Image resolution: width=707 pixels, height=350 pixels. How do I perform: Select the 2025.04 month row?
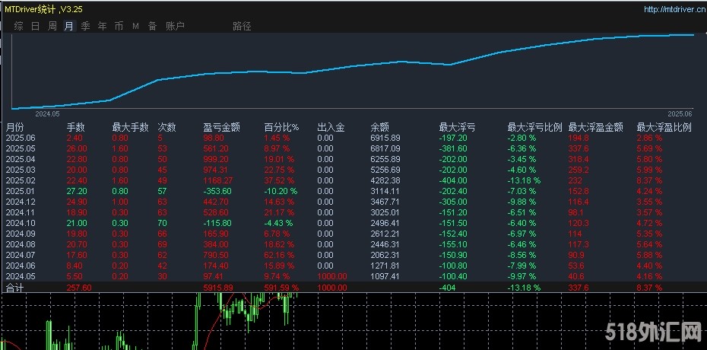tap(353, 159)
